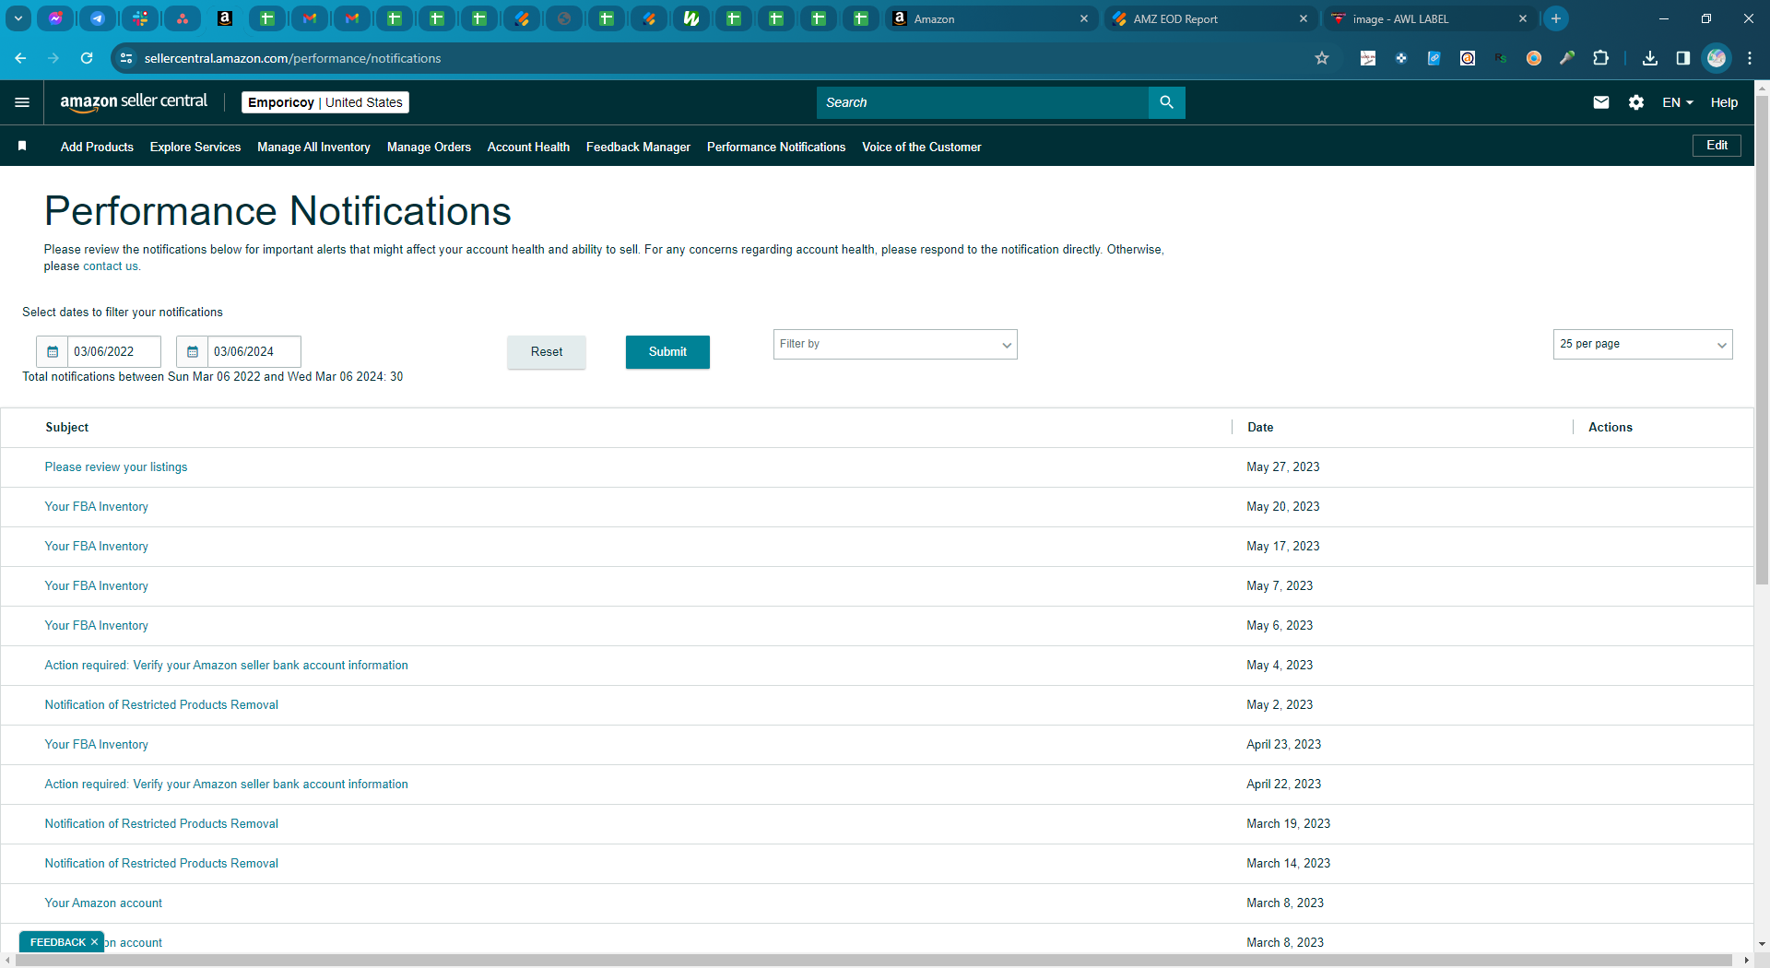1770x968 pixels.
Task: Open the Chrome profile avatar
Action: click(1717, 58)
